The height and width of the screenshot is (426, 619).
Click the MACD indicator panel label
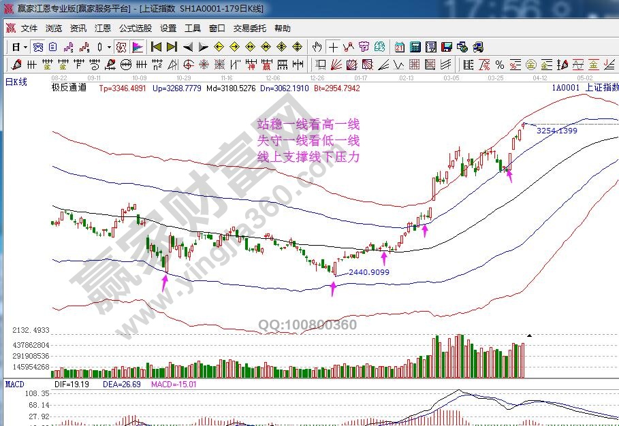click(14, 384)
